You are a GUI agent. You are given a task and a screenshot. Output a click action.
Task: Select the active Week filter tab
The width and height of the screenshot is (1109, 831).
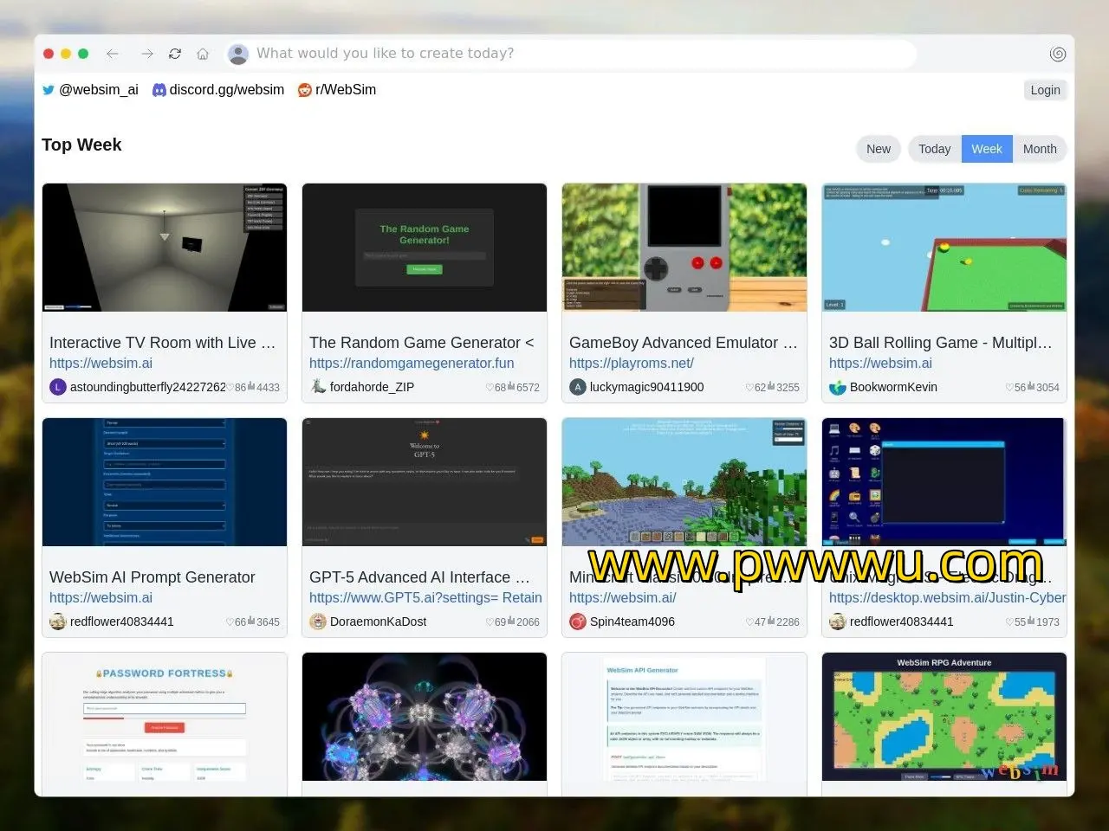pyautogui.click(x=986, y=149)
